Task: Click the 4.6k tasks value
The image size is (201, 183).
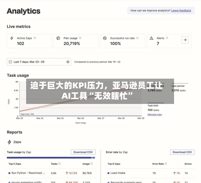Action: pos(53,173)
